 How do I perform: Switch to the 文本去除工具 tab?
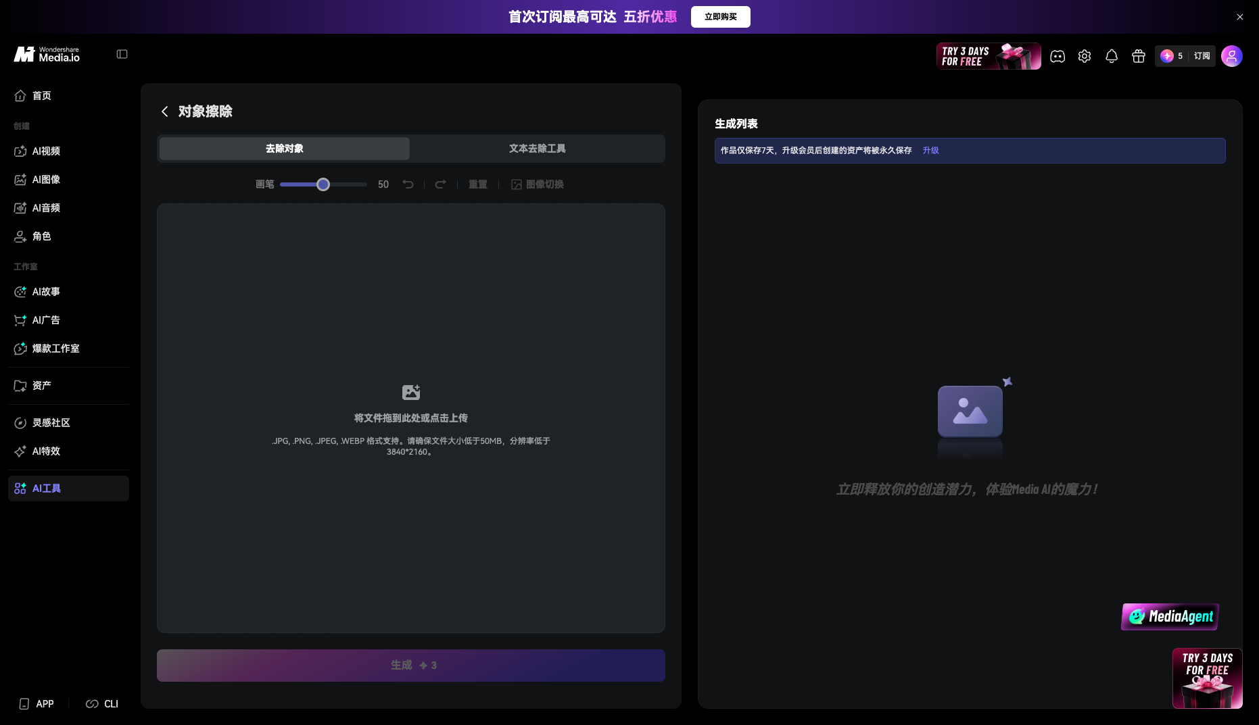tap(538, 149)
